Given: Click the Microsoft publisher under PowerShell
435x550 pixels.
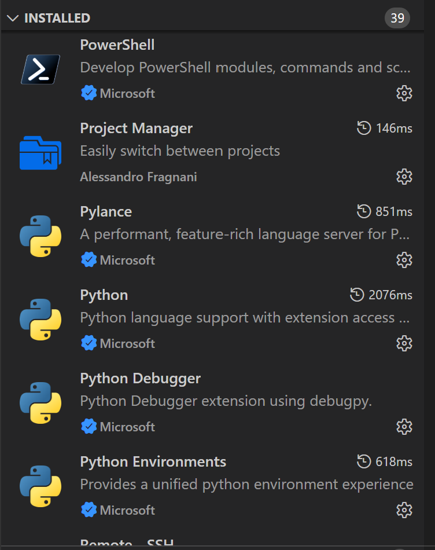Looking at the screenshot, I should [x=127, y=93].
